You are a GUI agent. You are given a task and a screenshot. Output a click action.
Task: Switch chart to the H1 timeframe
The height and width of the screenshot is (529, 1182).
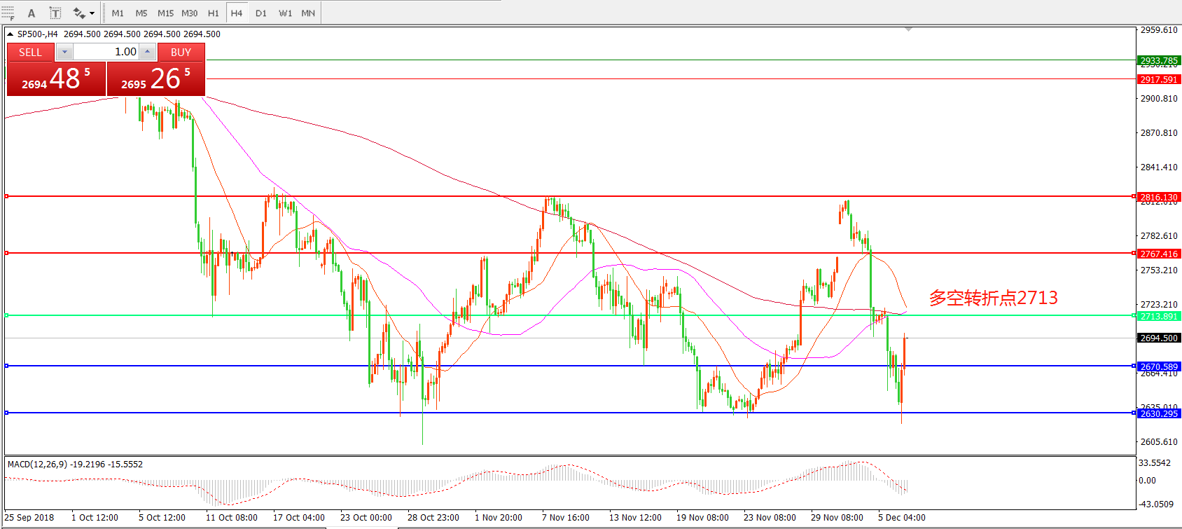click(x=214, y=13)
